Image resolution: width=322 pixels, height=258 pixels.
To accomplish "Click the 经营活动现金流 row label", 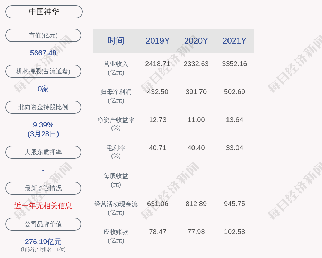I will click(x=116, y=208).
